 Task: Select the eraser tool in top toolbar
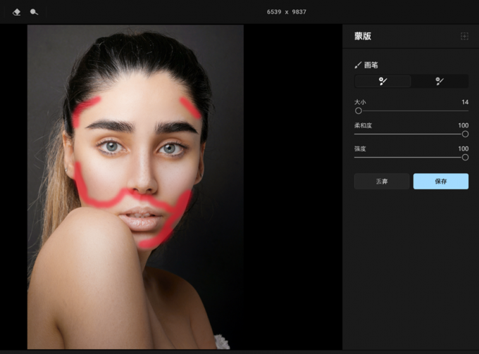[x=16, y=12]
